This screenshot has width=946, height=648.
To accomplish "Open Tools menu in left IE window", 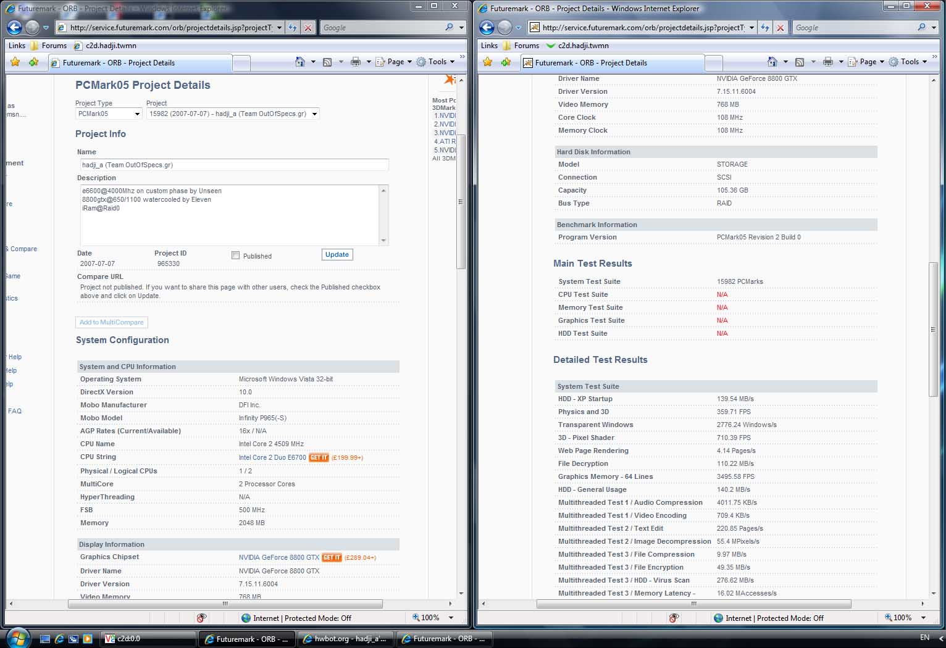I will (x=435, y=62).
